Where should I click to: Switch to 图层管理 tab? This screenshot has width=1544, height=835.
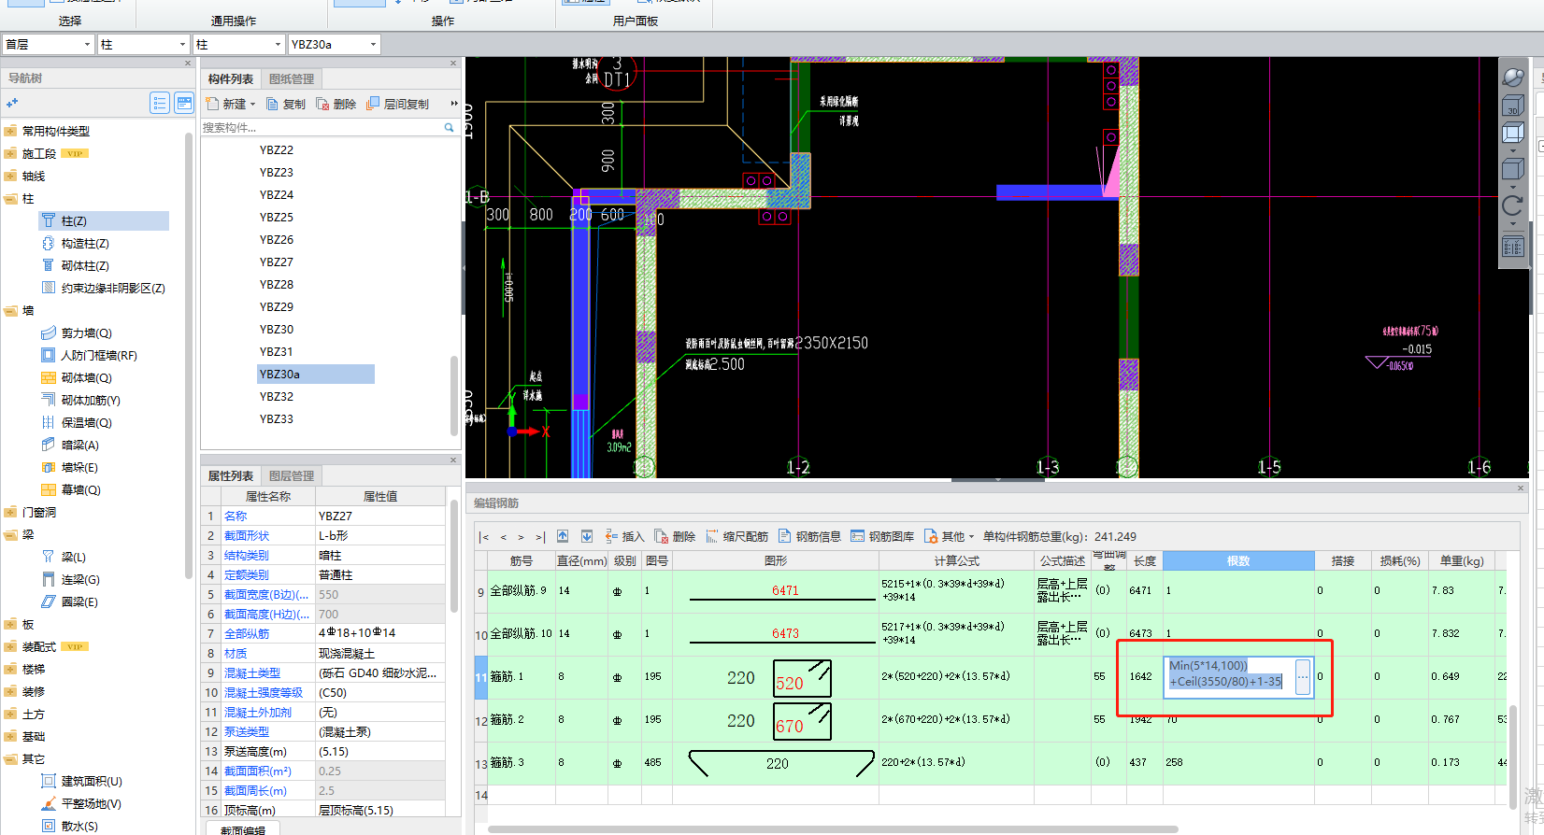coord(292,476)
